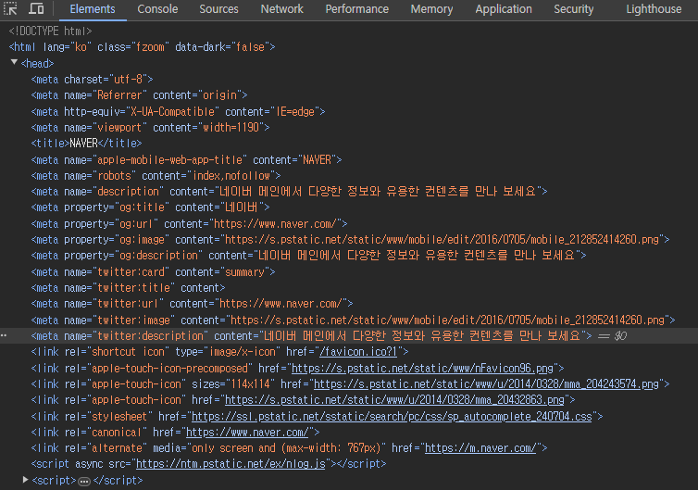Open the Application tab

[504, 9]
